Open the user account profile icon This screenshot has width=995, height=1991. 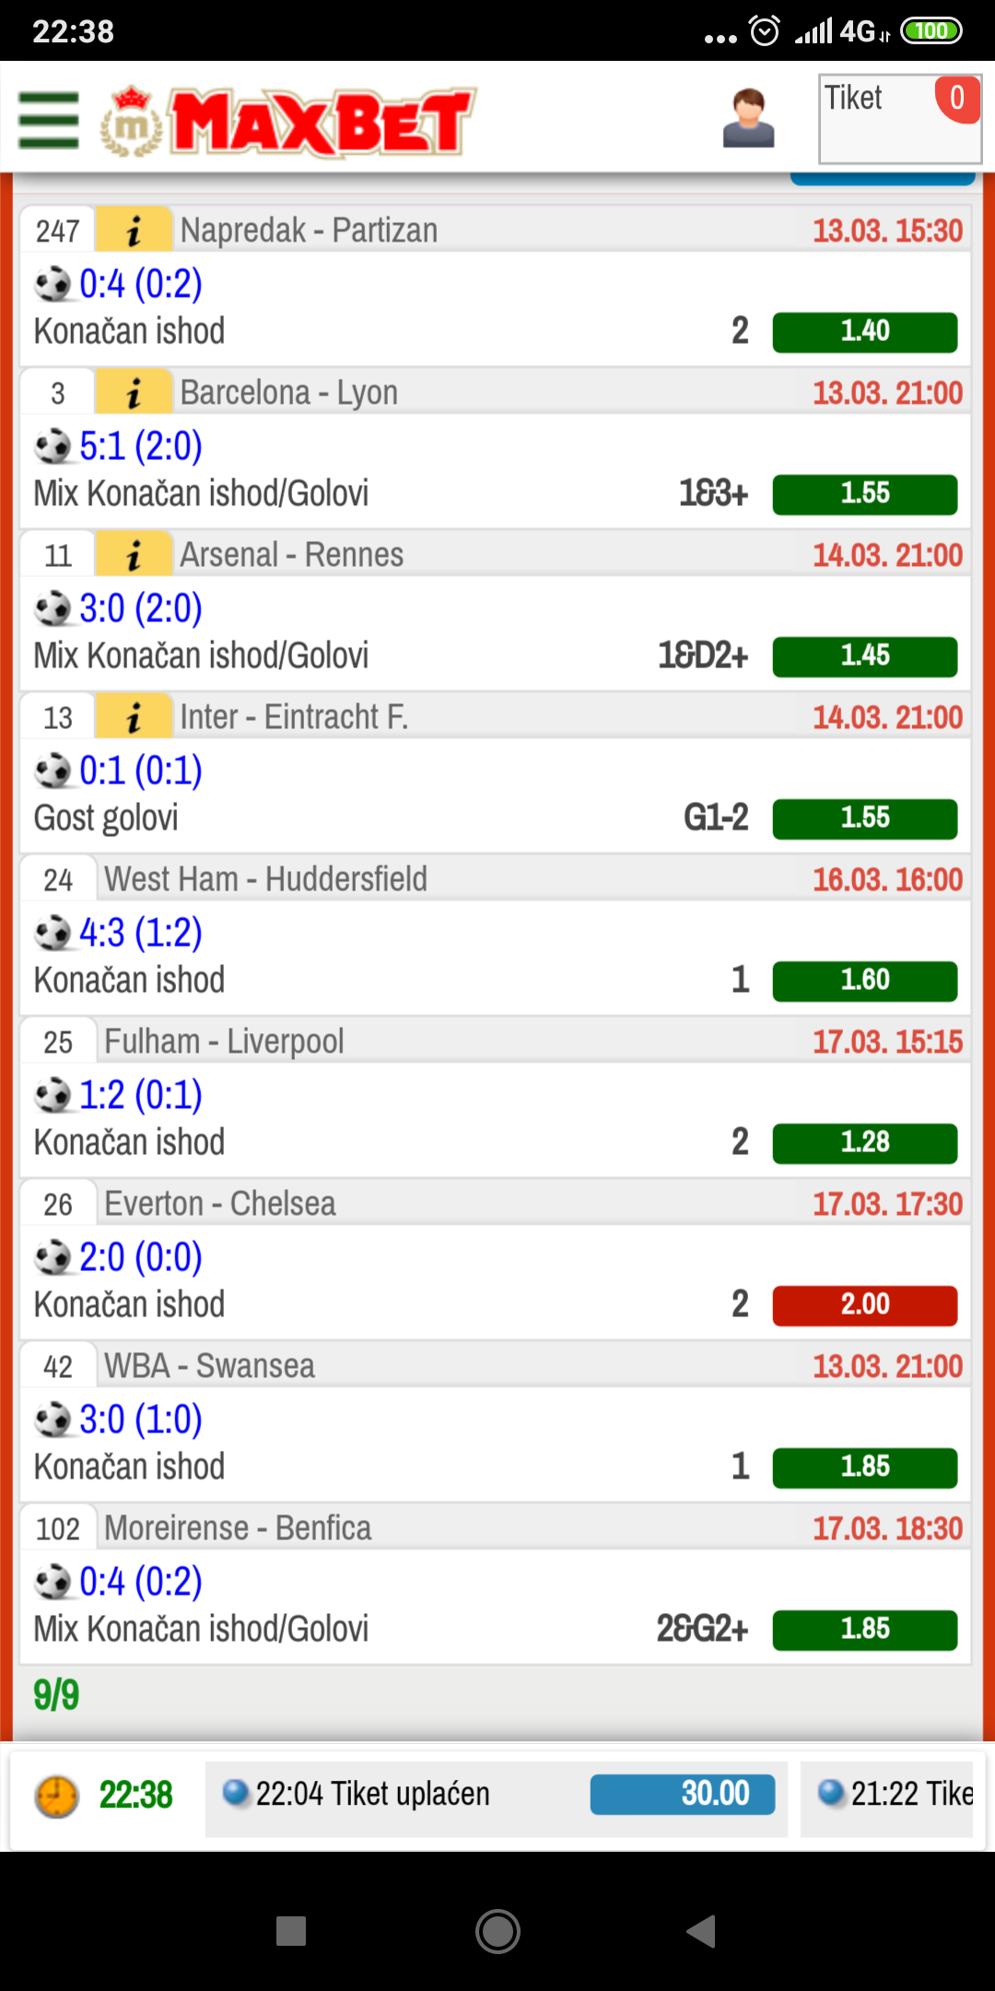(748, 118)
